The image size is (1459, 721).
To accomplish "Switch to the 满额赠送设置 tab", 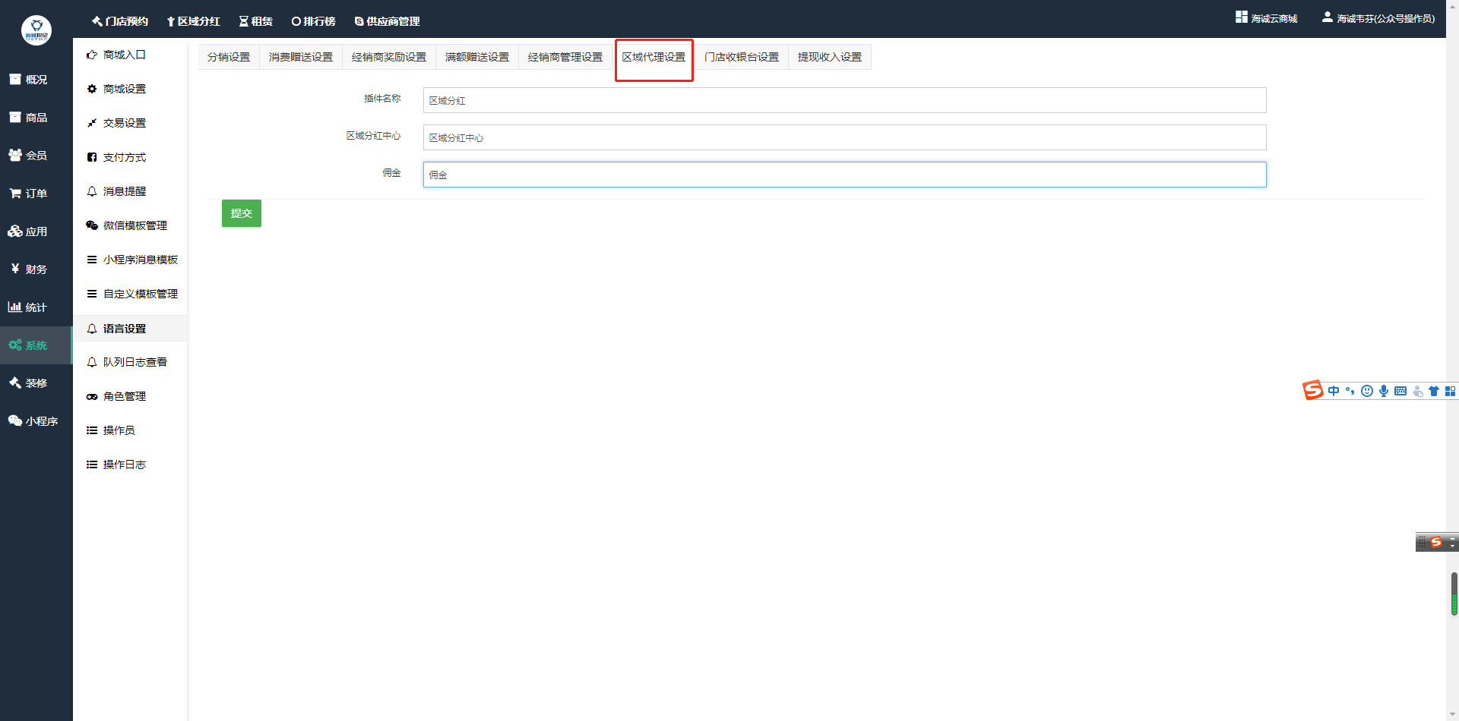I will [477, 57].
